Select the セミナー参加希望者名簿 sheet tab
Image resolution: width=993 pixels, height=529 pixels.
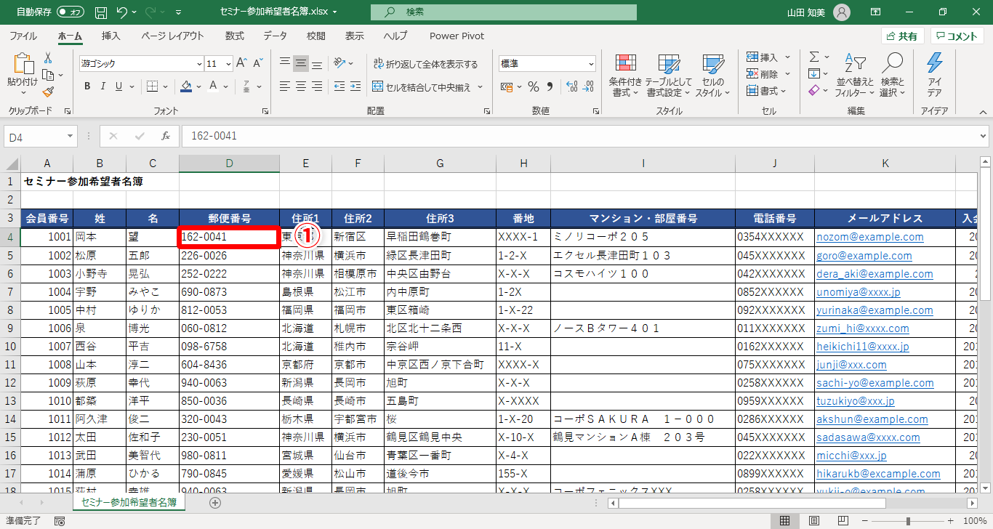click(x=129, y=502)
